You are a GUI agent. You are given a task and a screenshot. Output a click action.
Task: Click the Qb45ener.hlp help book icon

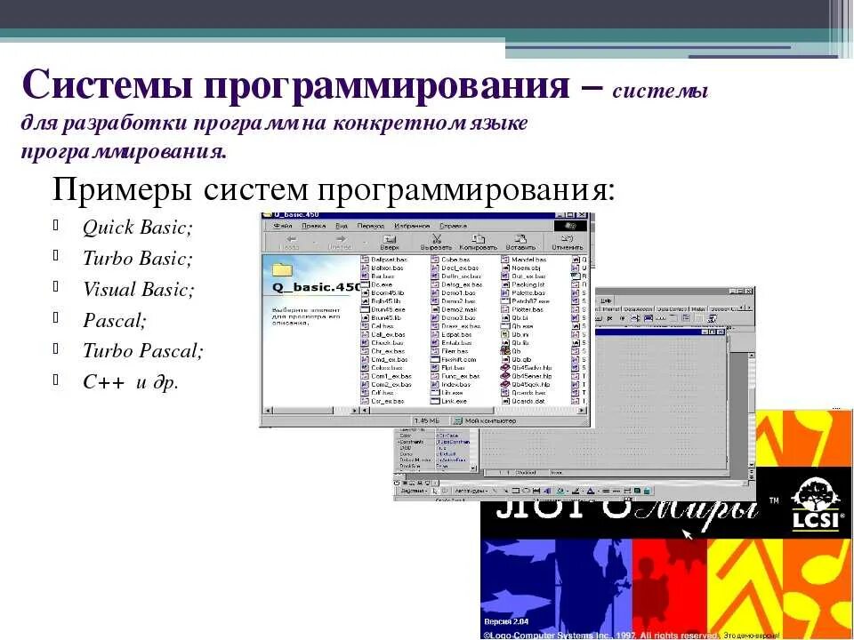[505, 376]
